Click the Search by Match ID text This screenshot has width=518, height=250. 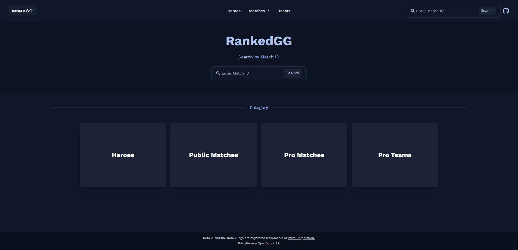pos(259,57)
